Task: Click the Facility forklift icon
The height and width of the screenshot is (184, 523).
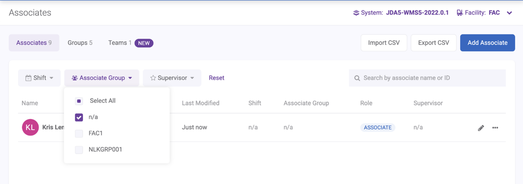Action: [x=459, y=13]
